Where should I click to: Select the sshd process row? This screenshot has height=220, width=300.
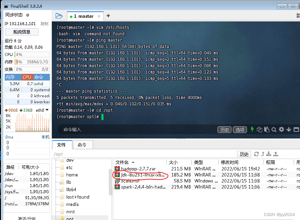click(27, 84)
